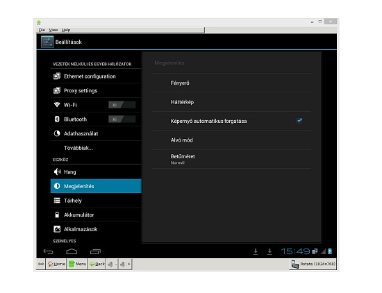Viewport: 382px width, 293px height.
Task: Minimize the emulator window
Action: (312, 22)
